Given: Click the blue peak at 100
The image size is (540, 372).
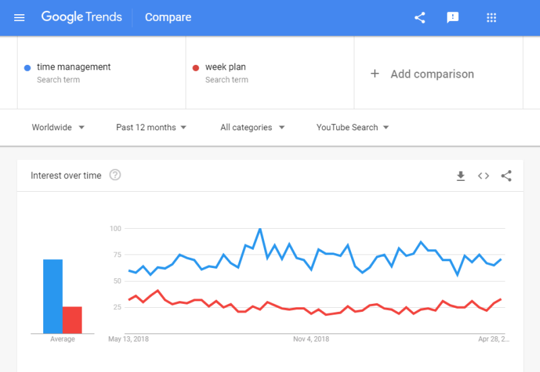Looking at the screenshot, I should pyautogui.click(x=260, y=229).
